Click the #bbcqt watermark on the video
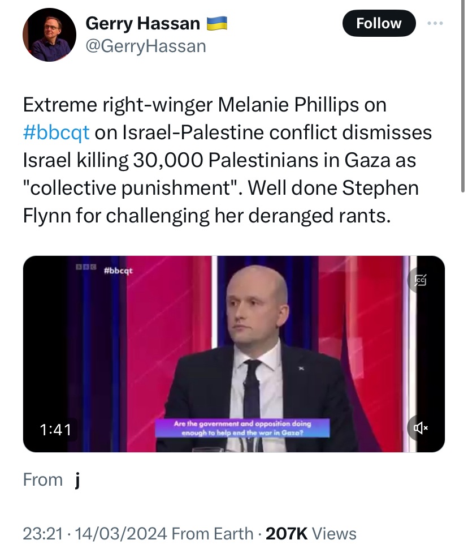Viewport: 468px width, 557px height. pos(119,271)
